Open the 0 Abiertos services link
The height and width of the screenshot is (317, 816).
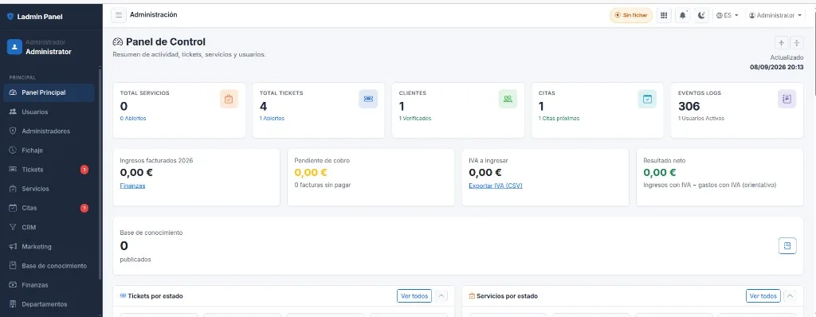click(x=133, y=119)
